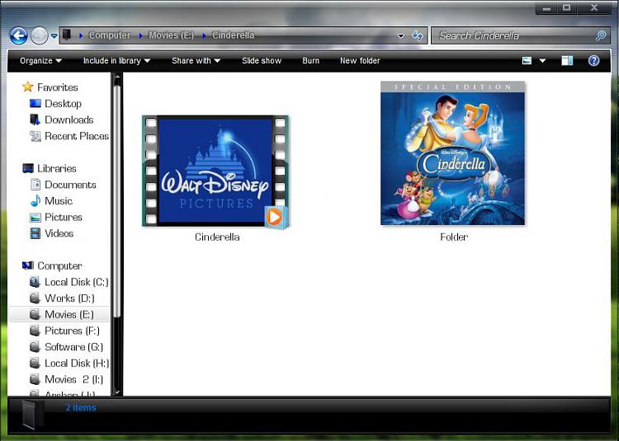619x441 pixels.
Task: Change view with the views icon
Action: 527,61
